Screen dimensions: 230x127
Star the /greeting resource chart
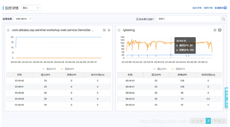(x=119, y=30)
